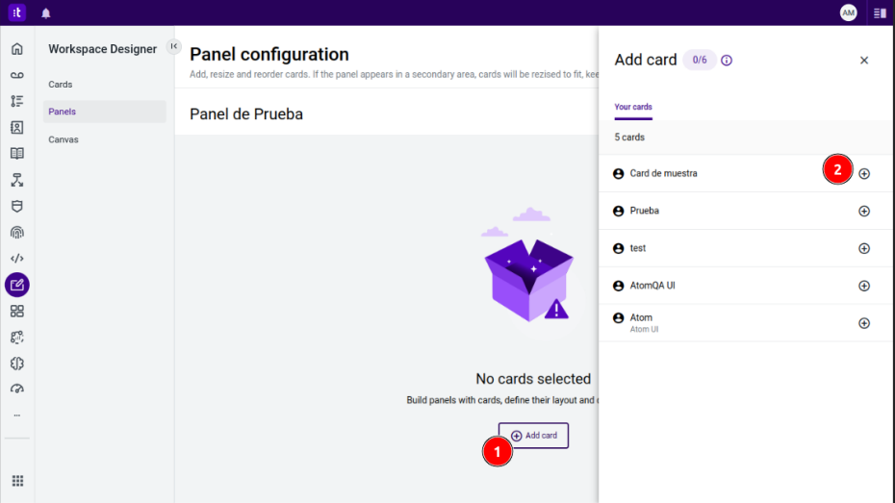Open Canvas in Workspace Designer menu
This screenshot has height=503, width=895.
pyautogui.click(x=64, y=139)
